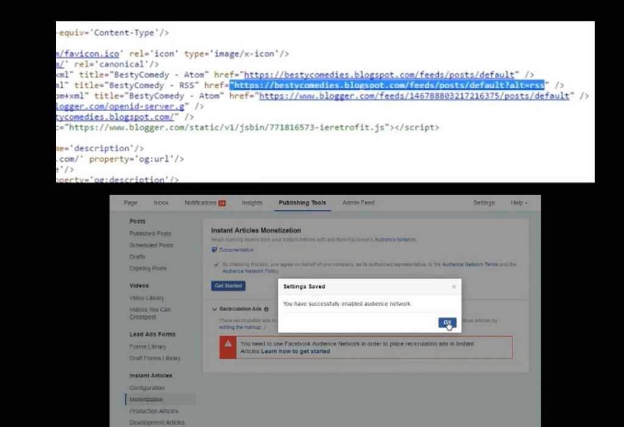624x427 pixels.
Task: Open Instant Articles Configuration
Action: point(147,387)
